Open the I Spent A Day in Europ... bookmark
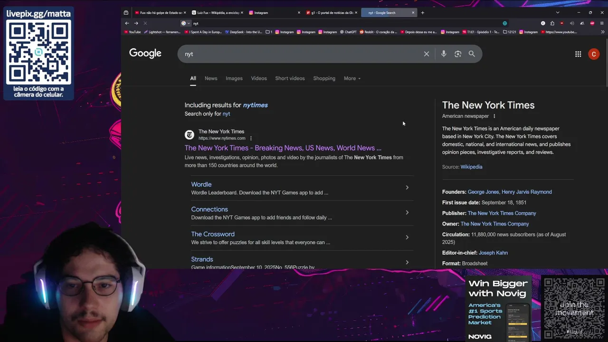The height and width of the screenshot is (342, 608). coord(203,32)
